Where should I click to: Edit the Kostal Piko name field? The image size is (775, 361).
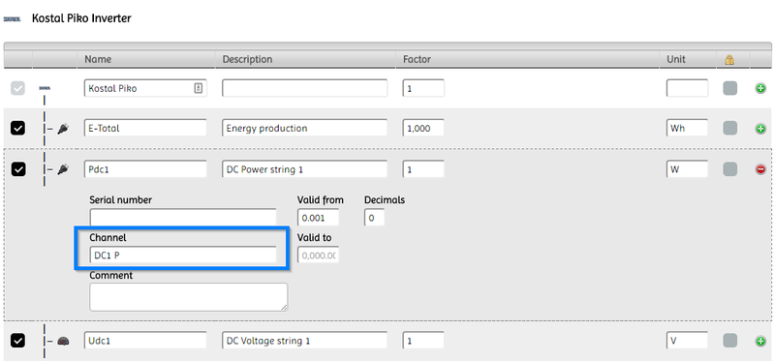[145, 88]
